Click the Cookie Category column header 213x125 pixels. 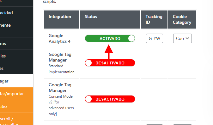[182, 19]
